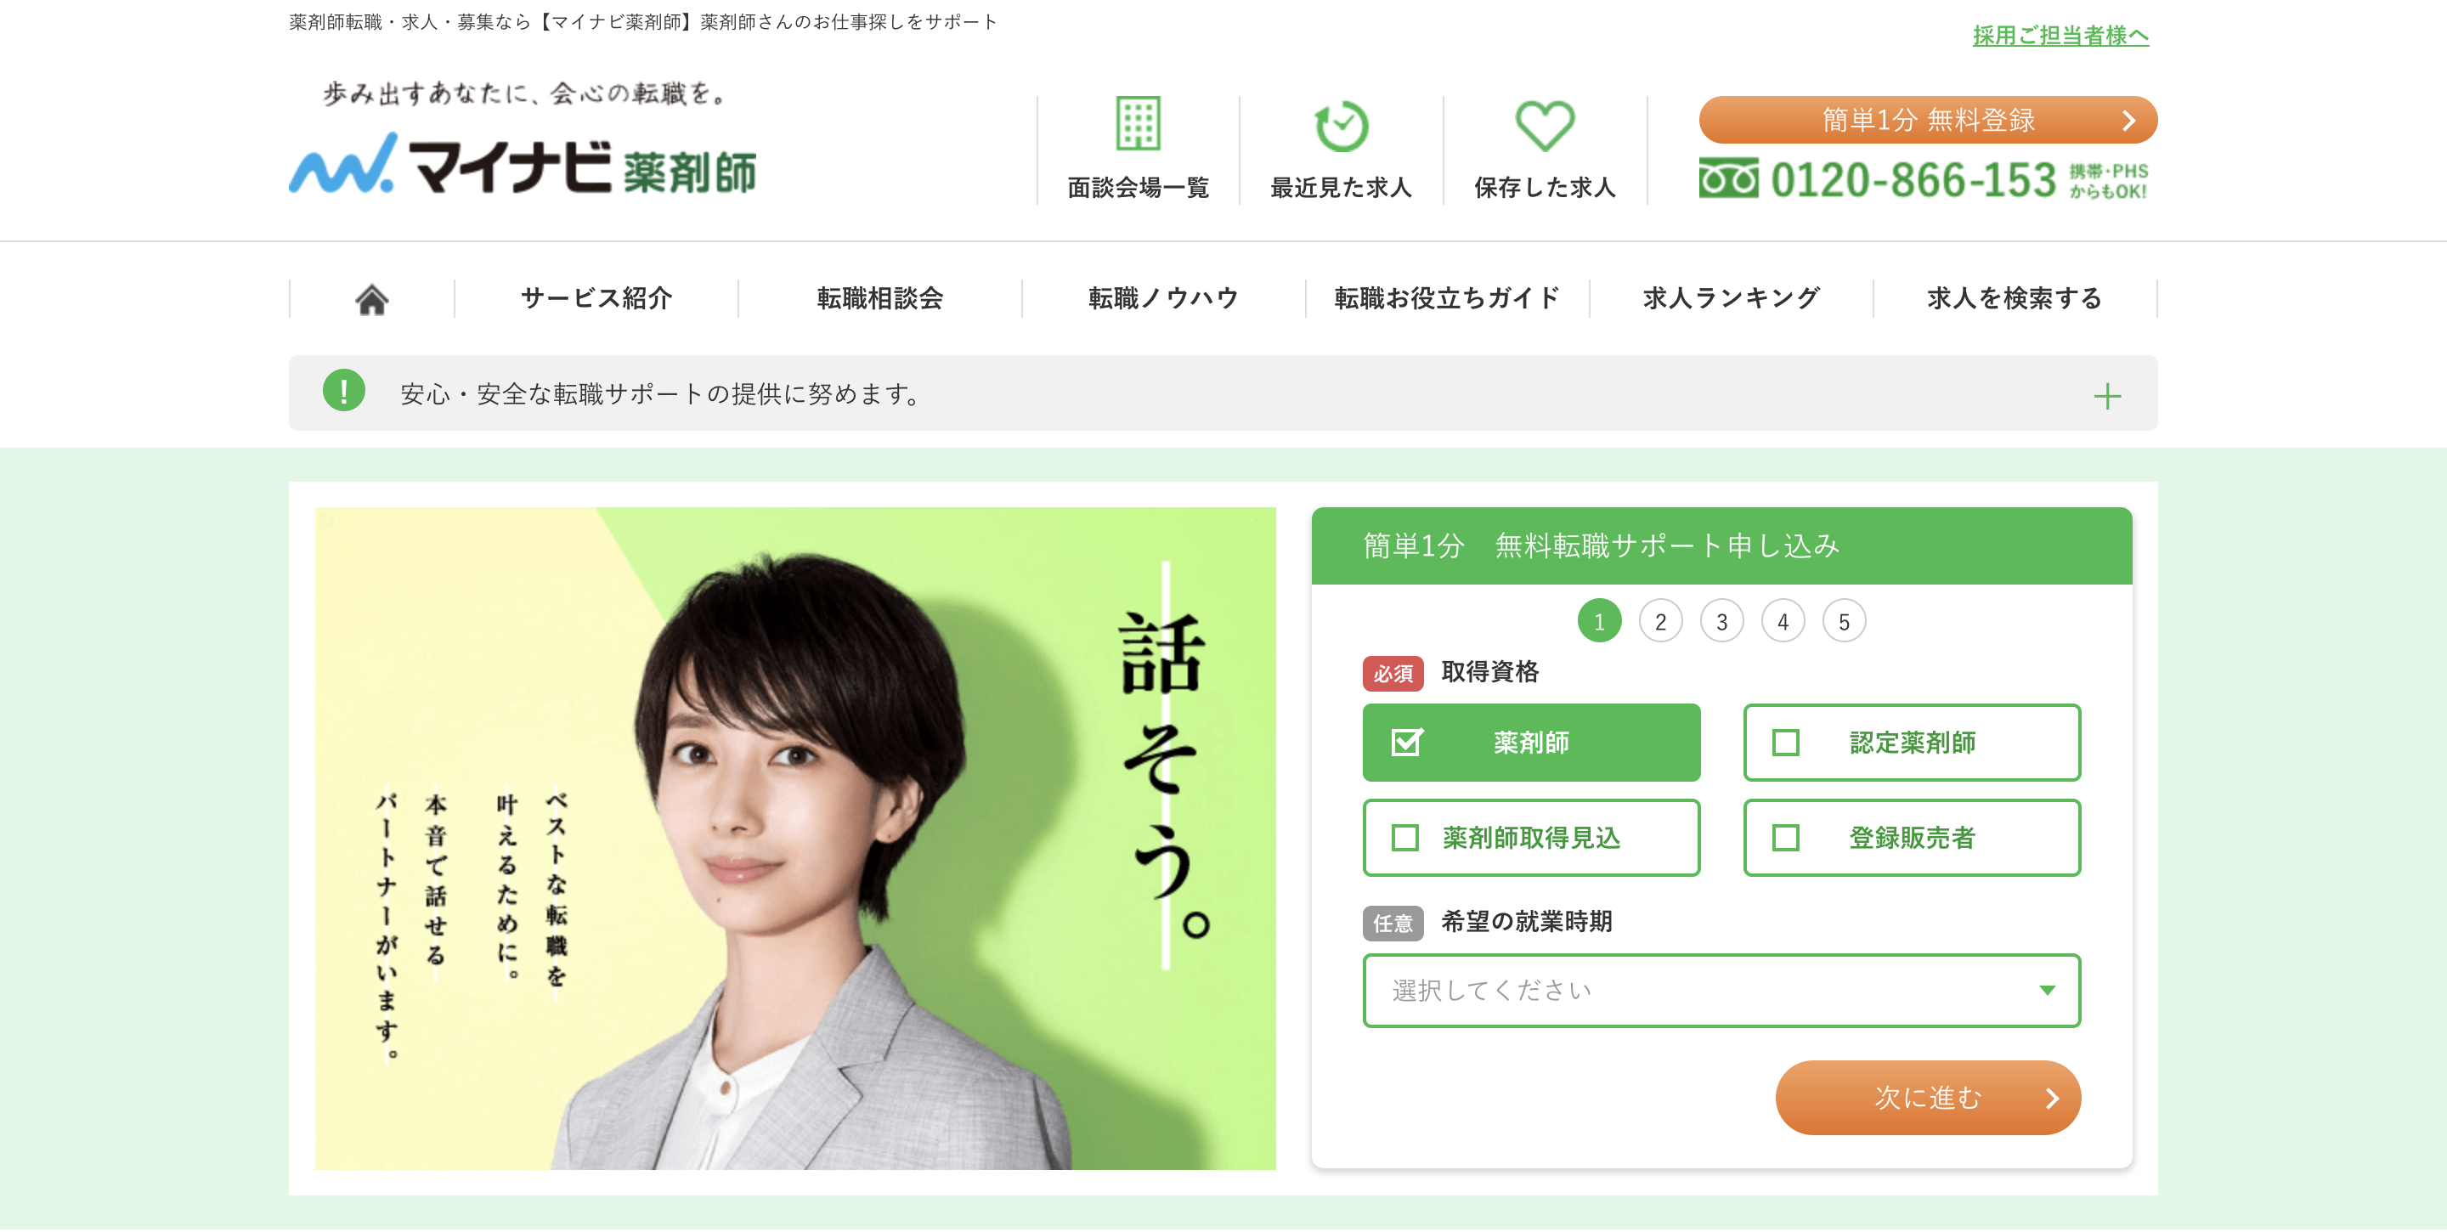The width and height of the screenshot is (2447, 1232).
Task: Click the 簡単1分 無料登録 button
Action: (x=1927, y=120)
